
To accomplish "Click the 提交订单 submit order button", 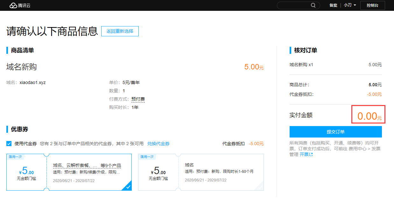I will click(335, 132).
